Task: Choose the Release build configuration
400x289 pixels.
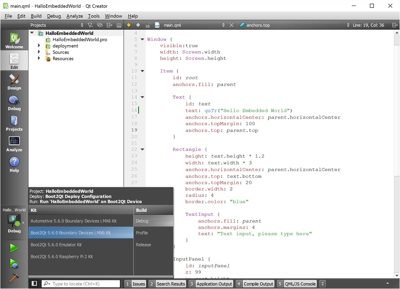Action: coord(143,245)
